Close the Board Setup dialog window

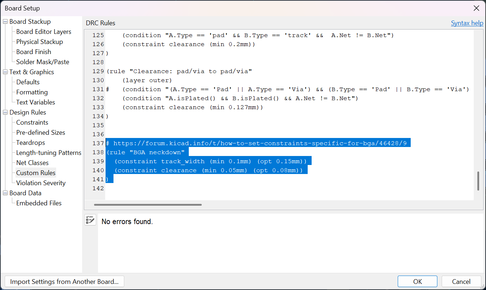click(476, 8)
